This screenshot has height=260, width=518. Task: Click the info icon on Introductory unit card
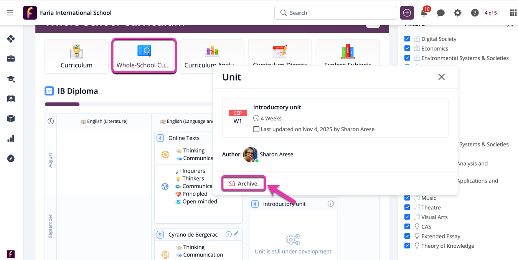[x=330, y=204]
